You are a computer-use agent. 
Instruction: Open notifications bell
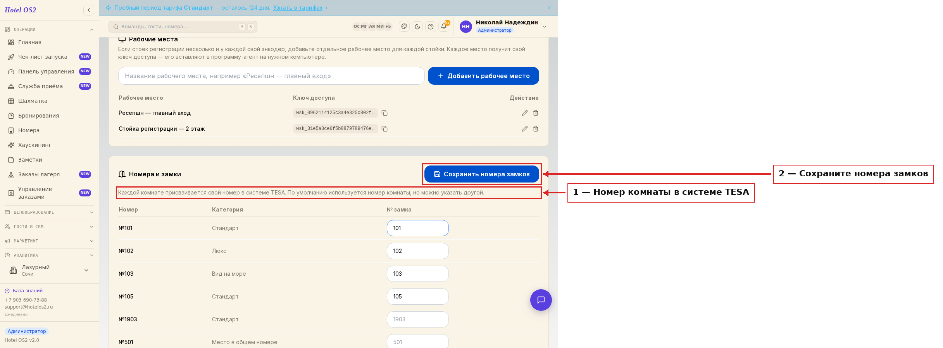coord(444,27)
